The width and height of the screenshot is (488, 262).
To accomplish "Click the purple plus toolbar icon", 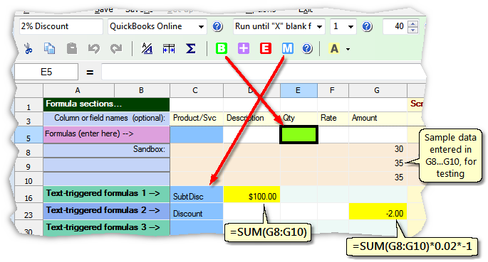I will point(244,49).
